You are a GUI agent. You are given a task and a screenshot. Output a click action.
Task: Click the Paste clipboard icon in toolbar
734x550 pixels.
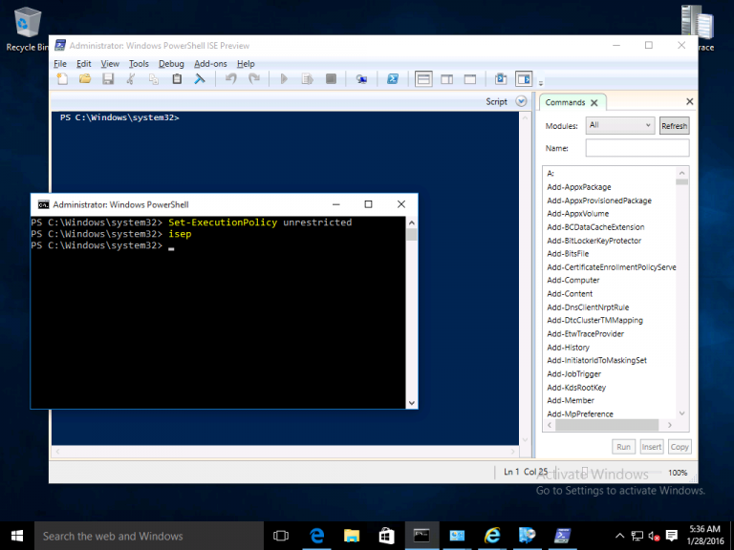point(177,79)
